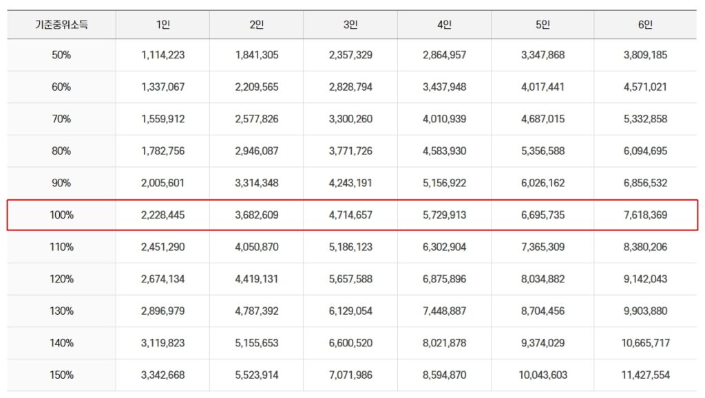
Task: Click the 110% row label
Action: click(61, 247)
